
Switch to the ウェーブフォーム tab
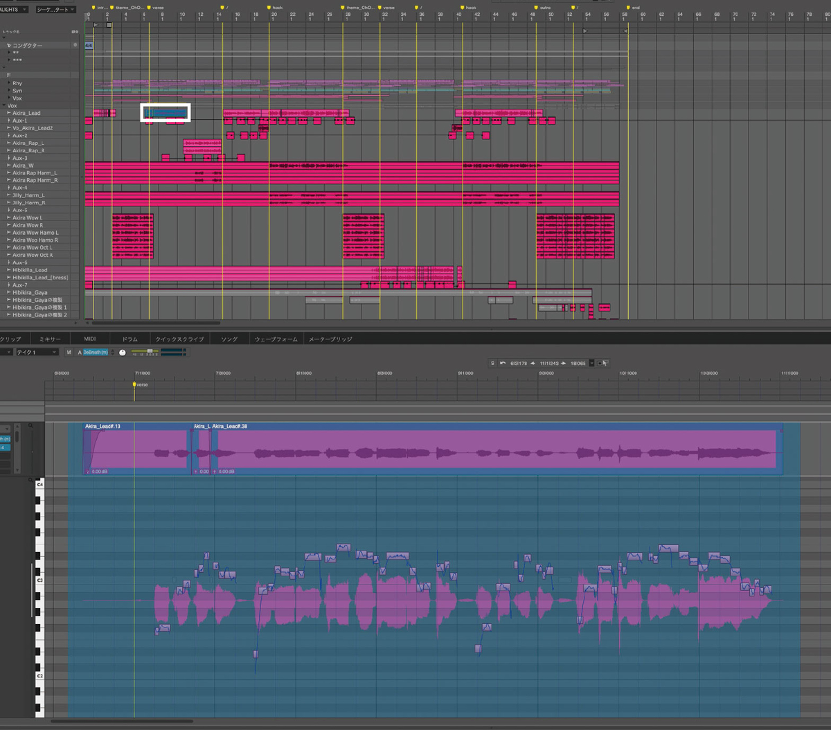pos(276,339)
